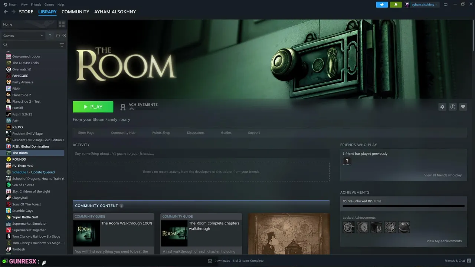Open the AYHAM.ALSOKHNY profile tab
This screenshot has height=267, width=475.
(x=115, y=12)
